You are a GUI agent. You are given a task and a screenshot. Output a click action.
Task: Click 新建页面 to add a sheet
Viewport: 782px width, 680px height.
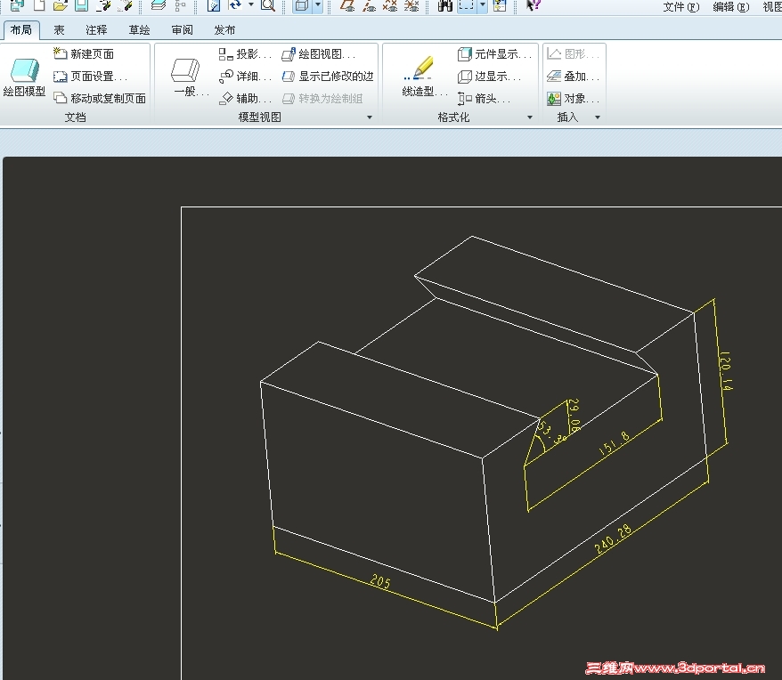84,53
